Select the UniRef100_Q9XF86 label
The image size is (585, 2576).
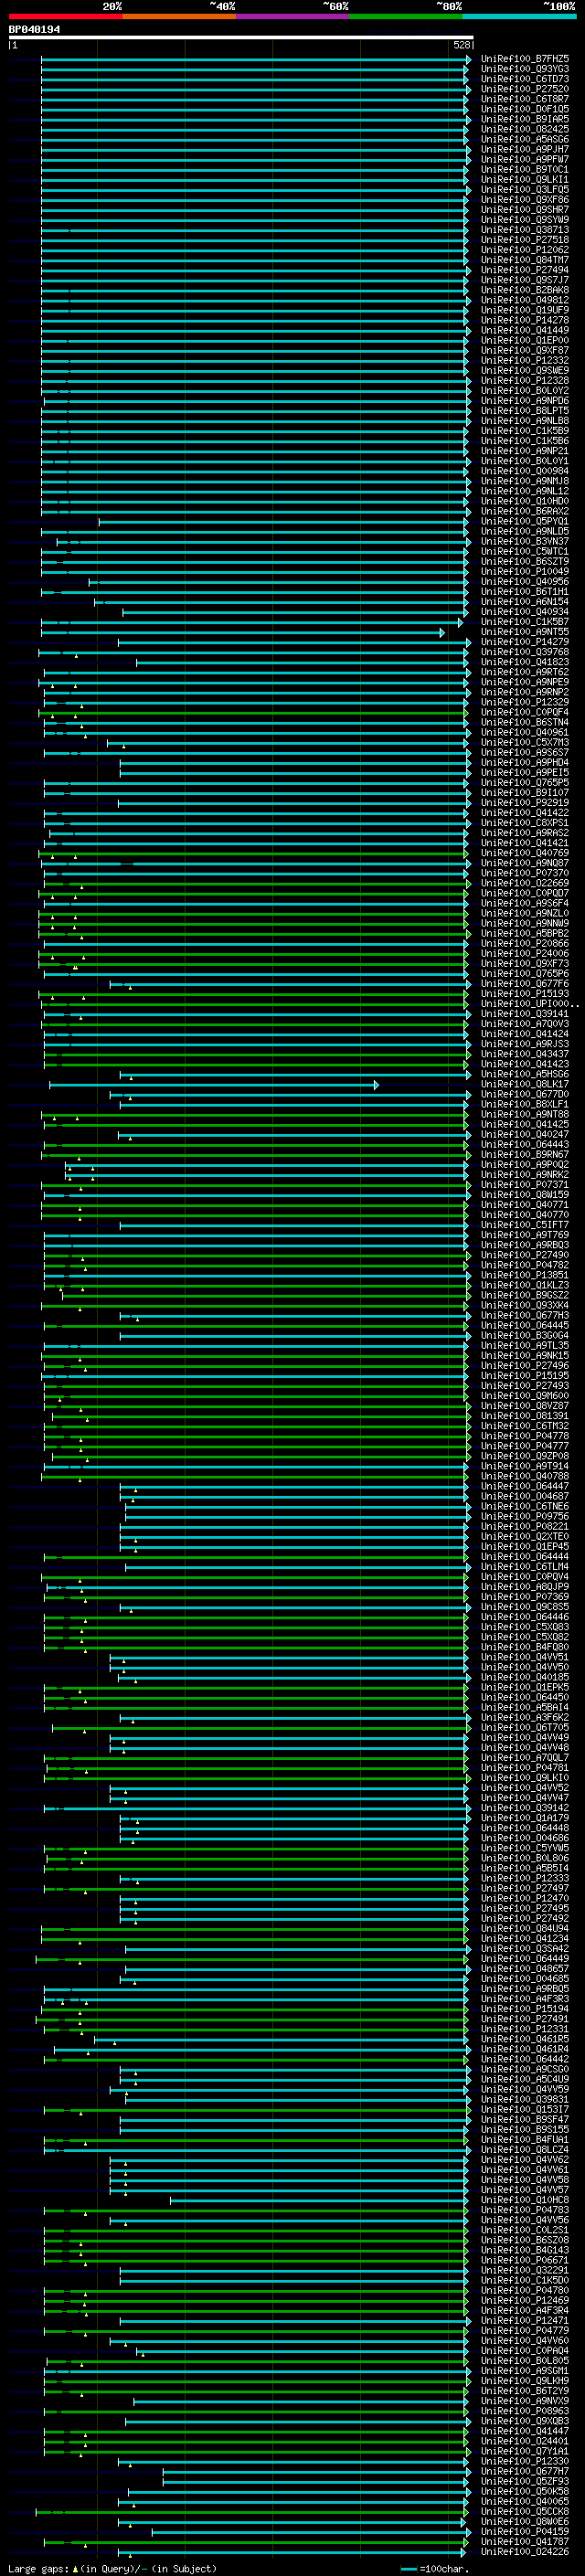pyautogui.click(x=525, y=200)
